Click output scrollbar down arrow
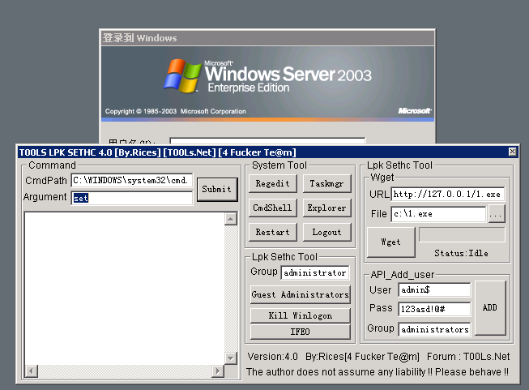The width and height of the screenshot is (529, 390). [231, 358]
